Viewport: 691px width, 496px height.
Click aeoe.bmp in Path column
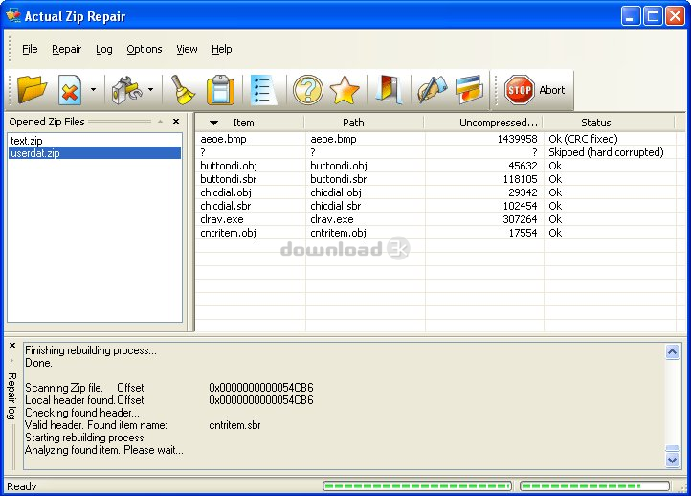[333, 139]
